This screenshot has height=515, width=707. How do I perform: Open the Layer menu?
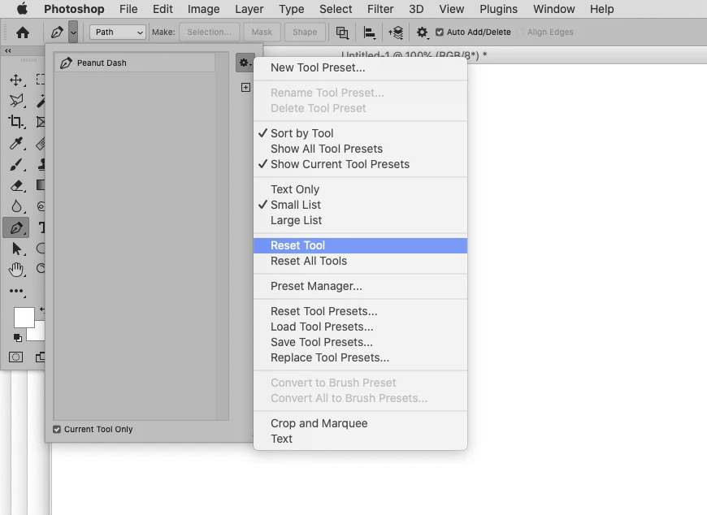pyautogui.click(x=249, y=9)
